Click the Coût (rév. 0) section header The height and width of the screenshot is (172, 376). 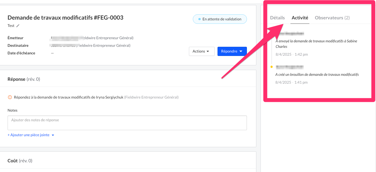[20, 160]
